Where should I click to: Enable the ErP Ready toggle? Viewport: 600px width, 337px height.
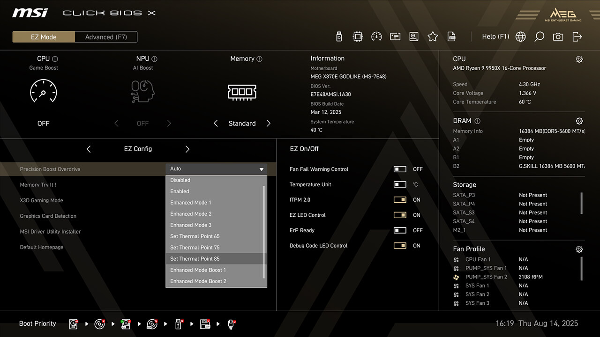(x=400, y=230)
